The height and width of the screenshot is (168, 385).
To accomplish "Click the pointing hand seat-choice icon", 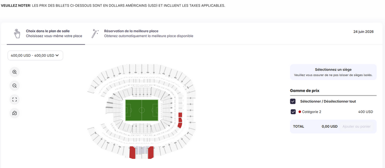I will coord(17,33).
